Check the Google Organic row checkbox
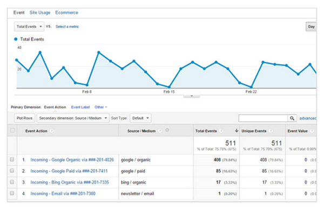 tap(12, 159)
